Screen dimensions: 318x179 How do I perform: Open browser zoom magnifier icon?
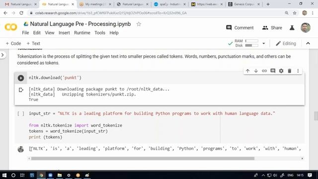pos(287,13)
